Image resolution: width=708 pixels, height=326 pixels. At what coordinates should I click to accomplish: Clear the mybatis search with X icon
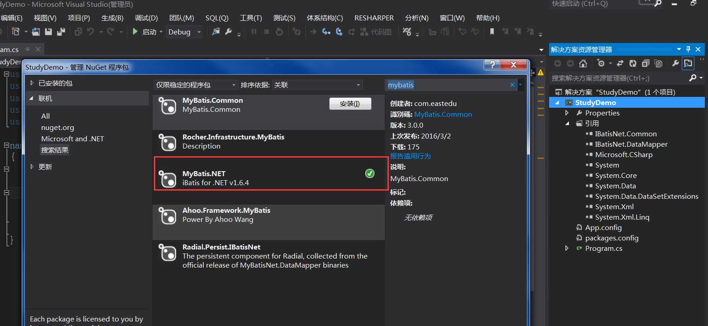click(x=512, y=85)
